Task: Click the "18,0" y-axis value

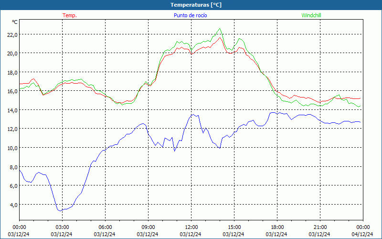Action: pyautogui.click(x=12, y=73)
